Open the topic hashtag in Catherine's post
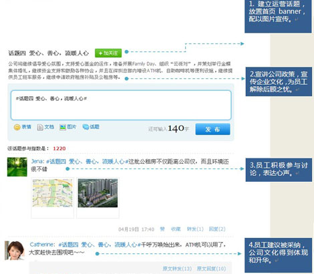 (x=100, y=245)
